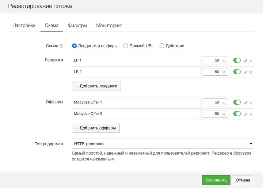263x188 pixels.
Task: Click Mobytize Offer 2 name text
Action: coord(88,114)
